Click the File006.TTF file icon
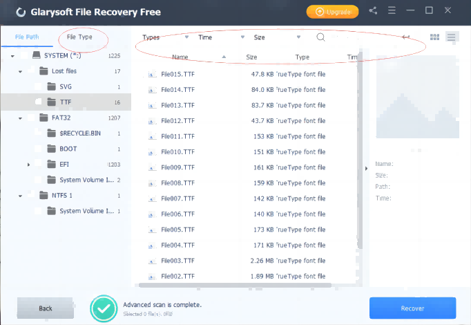This screenshot has width=471, height=325. [x=153, y=214]
